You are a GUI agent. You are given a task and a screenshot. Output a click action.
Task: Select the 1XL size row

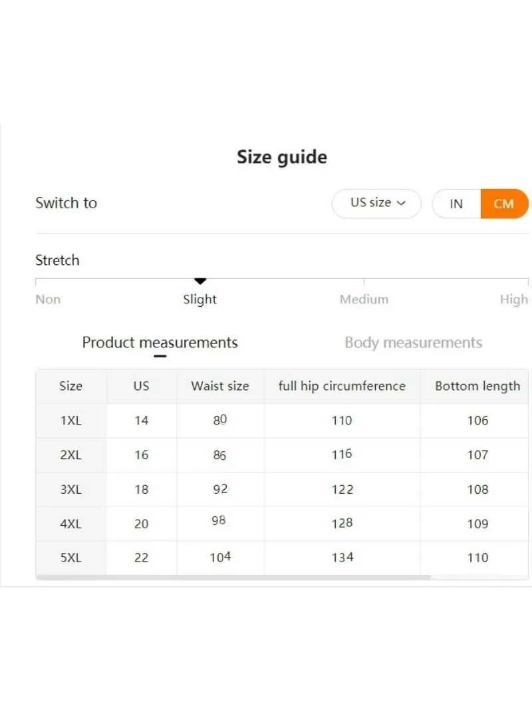71,421
